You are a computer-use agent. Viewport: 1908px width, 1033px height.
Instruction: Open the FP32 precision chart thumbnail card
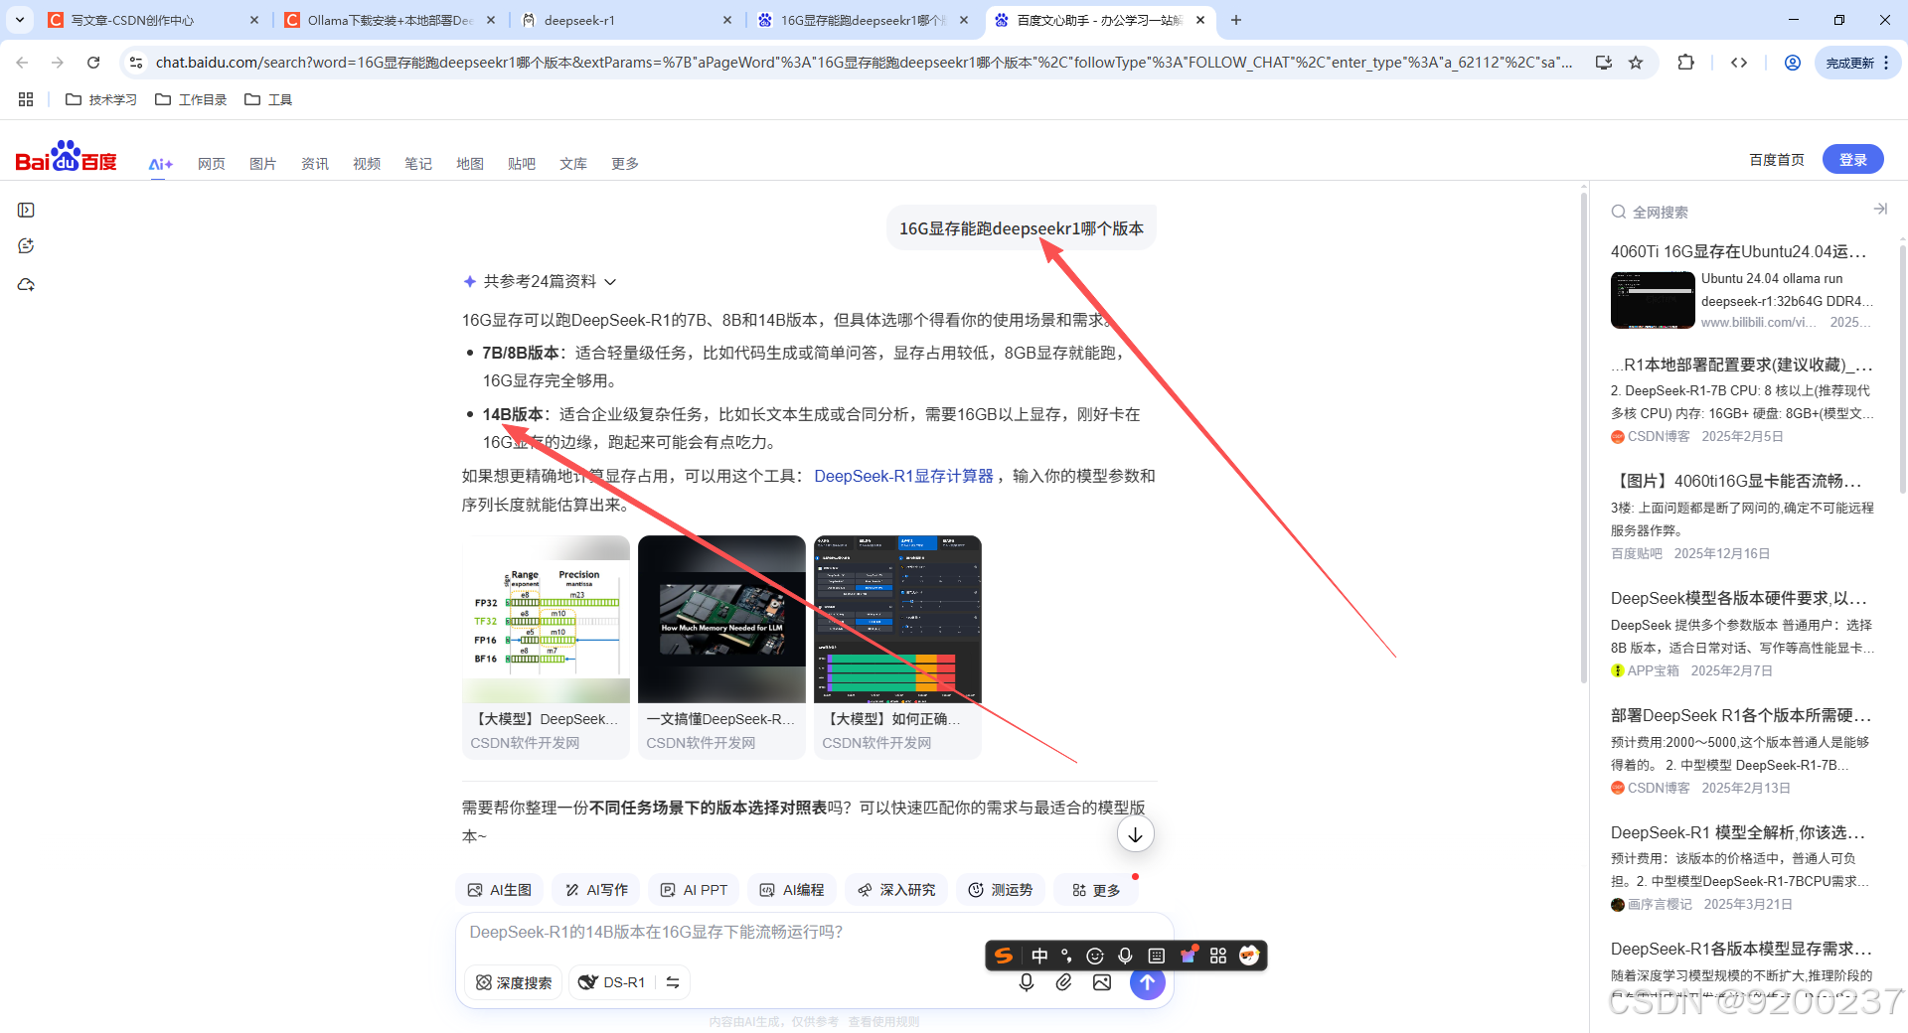[546, 648]
